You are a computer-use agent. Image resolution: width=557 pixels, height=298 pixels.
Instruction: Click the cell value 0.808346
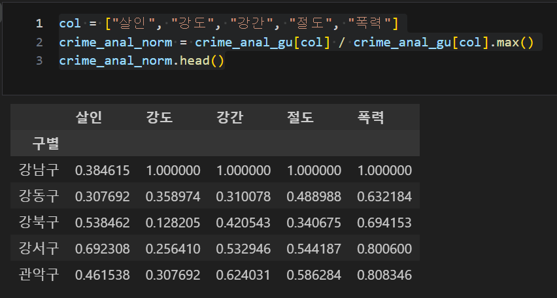(x=384, y=275)
